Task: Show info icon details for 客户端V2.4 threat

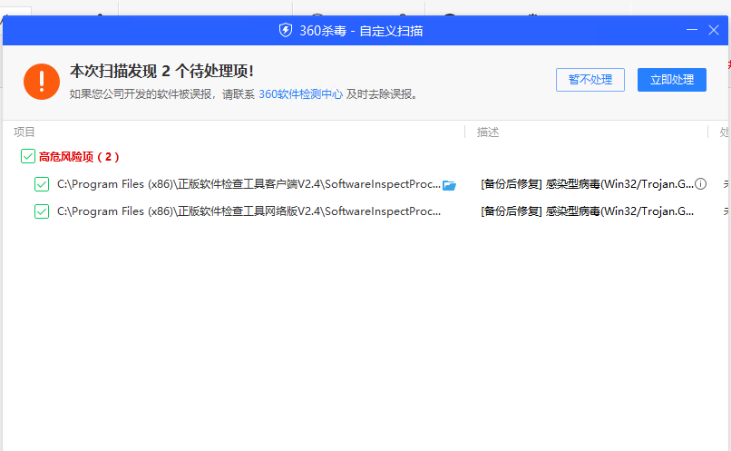Action: (700, 184)
